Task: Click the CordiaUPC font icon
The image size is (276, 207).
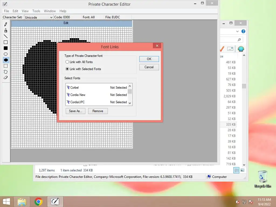Action: click(x=68, y=102)
